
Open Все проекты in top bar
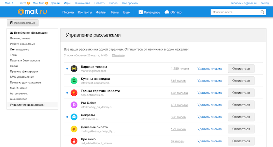pos(130,3)
